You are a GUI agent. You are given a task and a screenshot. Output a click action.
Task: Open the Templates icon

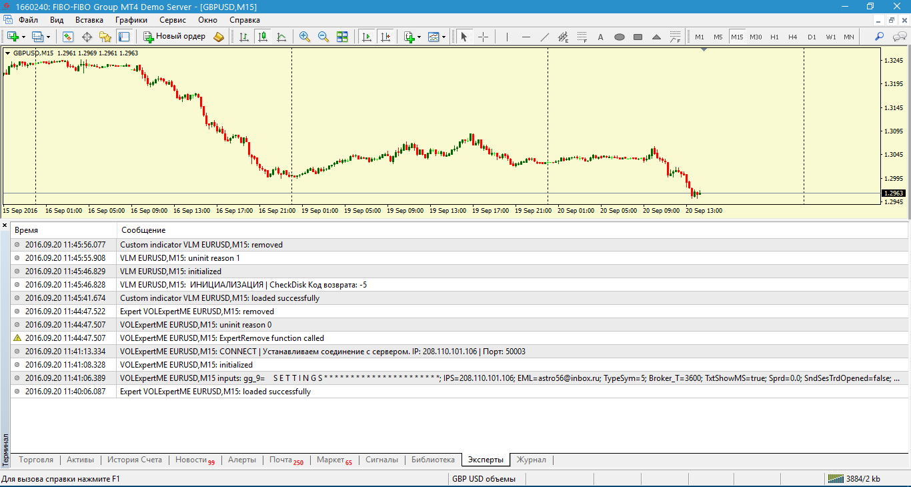pyautogui.click(x=433, y=37)
